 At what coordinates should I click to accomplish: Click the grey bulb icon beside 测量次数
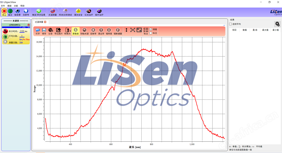tap(5, 42)
